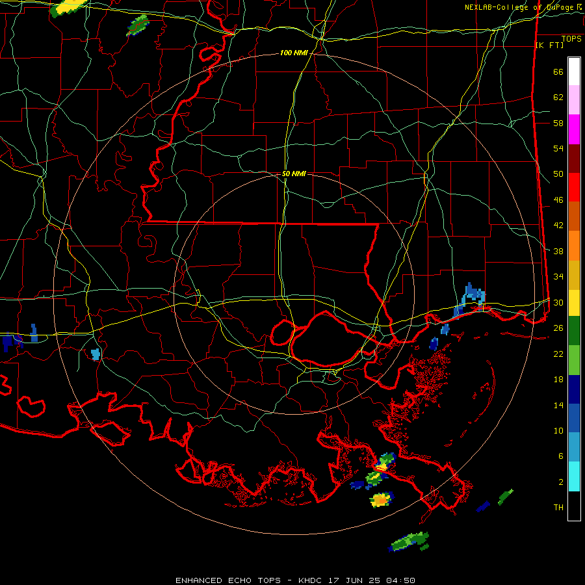Select the dark maroon legend swatch
Screen dimensions: 585x585
pos(574,159)
